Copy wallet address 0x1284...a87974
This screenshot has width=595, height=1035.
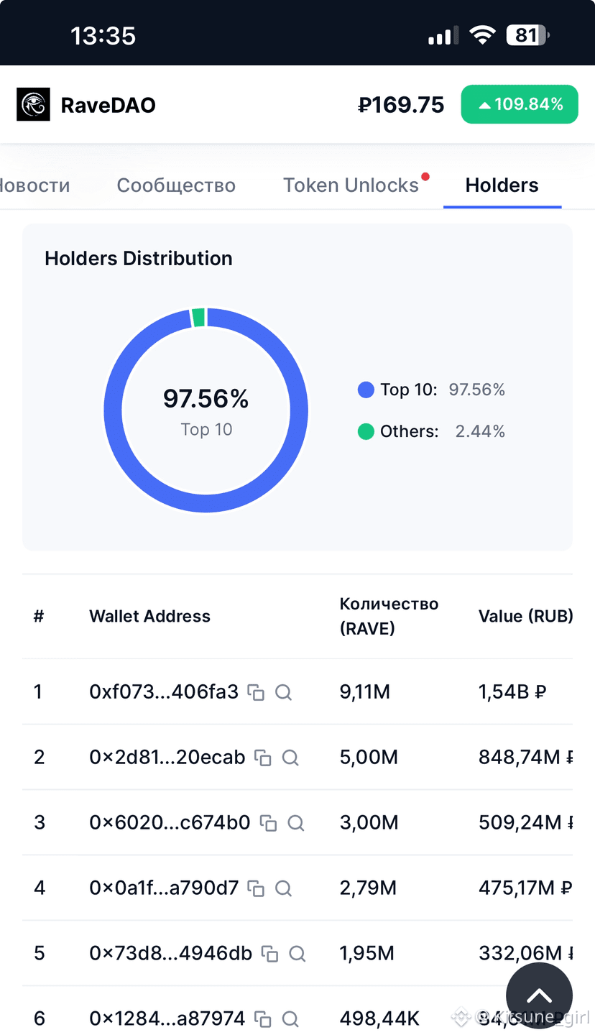tap(263, 1019)
